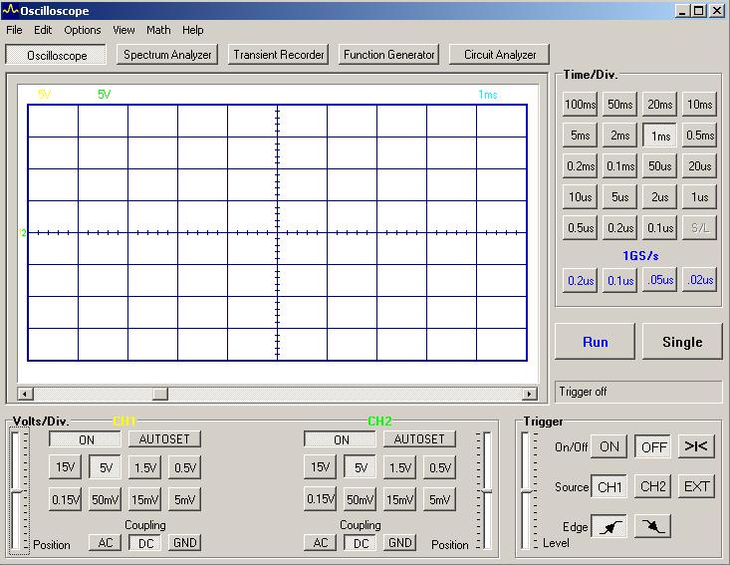
Task: Click the Run button
Action: click(595, 342)
